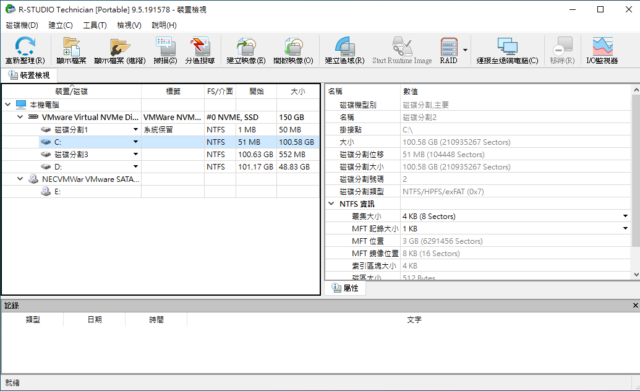Open the 磁碟機(D) menu
This screenshot has height=391, width=640.
[22, 25]
